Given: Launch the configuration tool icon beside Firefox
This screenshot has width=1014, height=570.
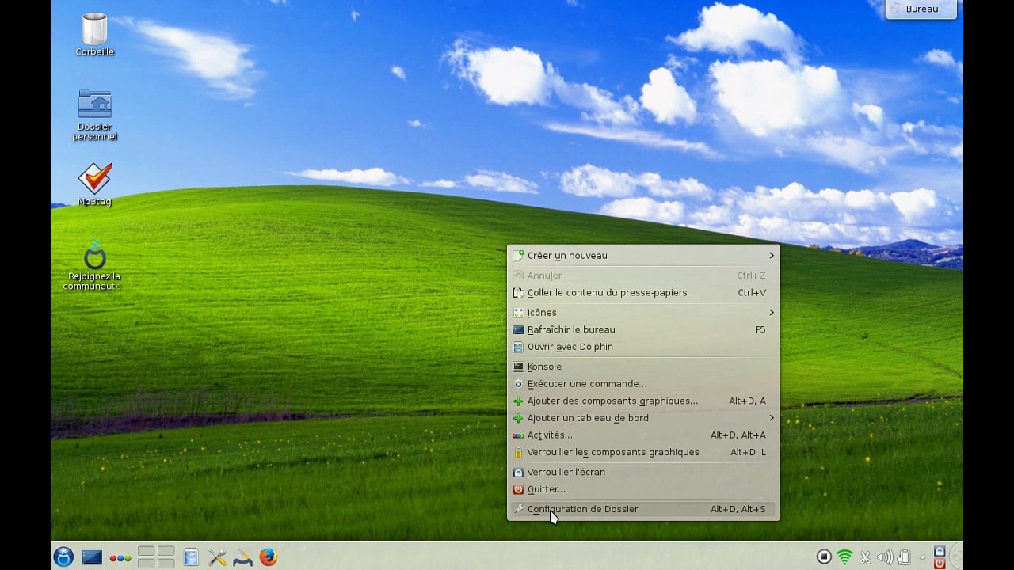Looking at the screenshot, I should 242,557.
